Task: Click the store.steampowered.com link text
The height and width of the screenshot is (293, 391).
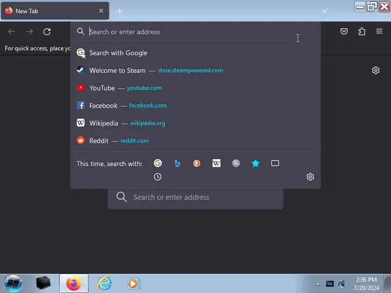Action: tap(190, 70)
